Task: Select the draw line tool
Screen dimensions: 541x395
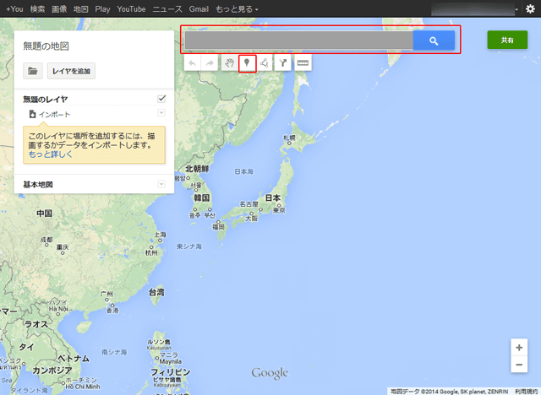Action: [265, 62]
